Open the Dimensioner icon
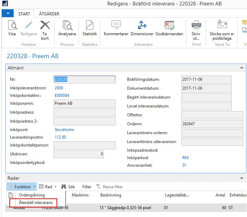 pos(142,25)
